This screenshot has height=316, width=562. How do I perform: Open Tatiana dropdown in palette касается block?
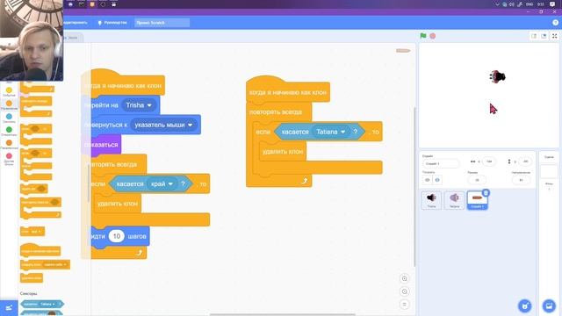click(x=47, y=305)
